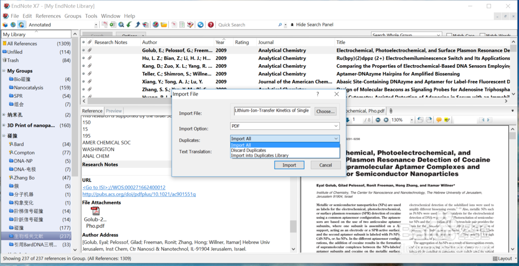Screen dimensions: 519x266
Task: Open the PDF panel options menu arrow
Action: 513,111
